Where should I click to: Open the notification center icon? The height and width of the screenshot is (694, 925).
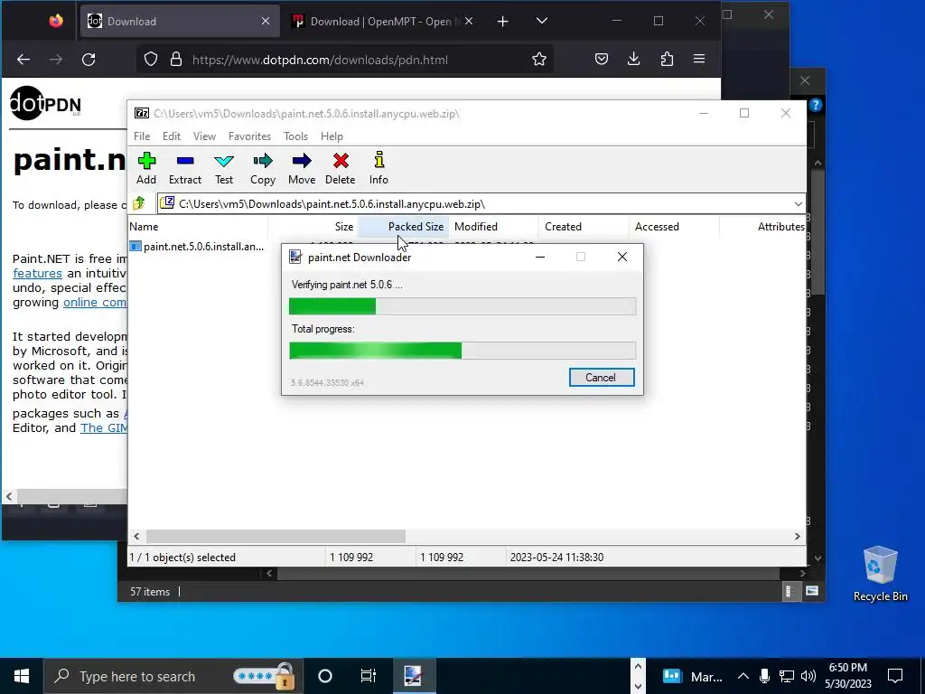click(895, 676)
